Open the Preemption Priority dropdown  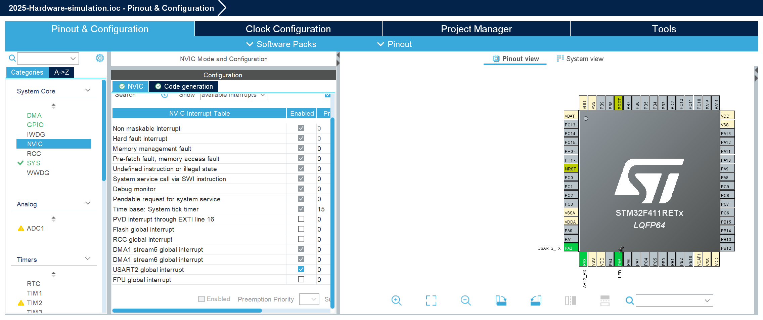[x=309, y=299]
